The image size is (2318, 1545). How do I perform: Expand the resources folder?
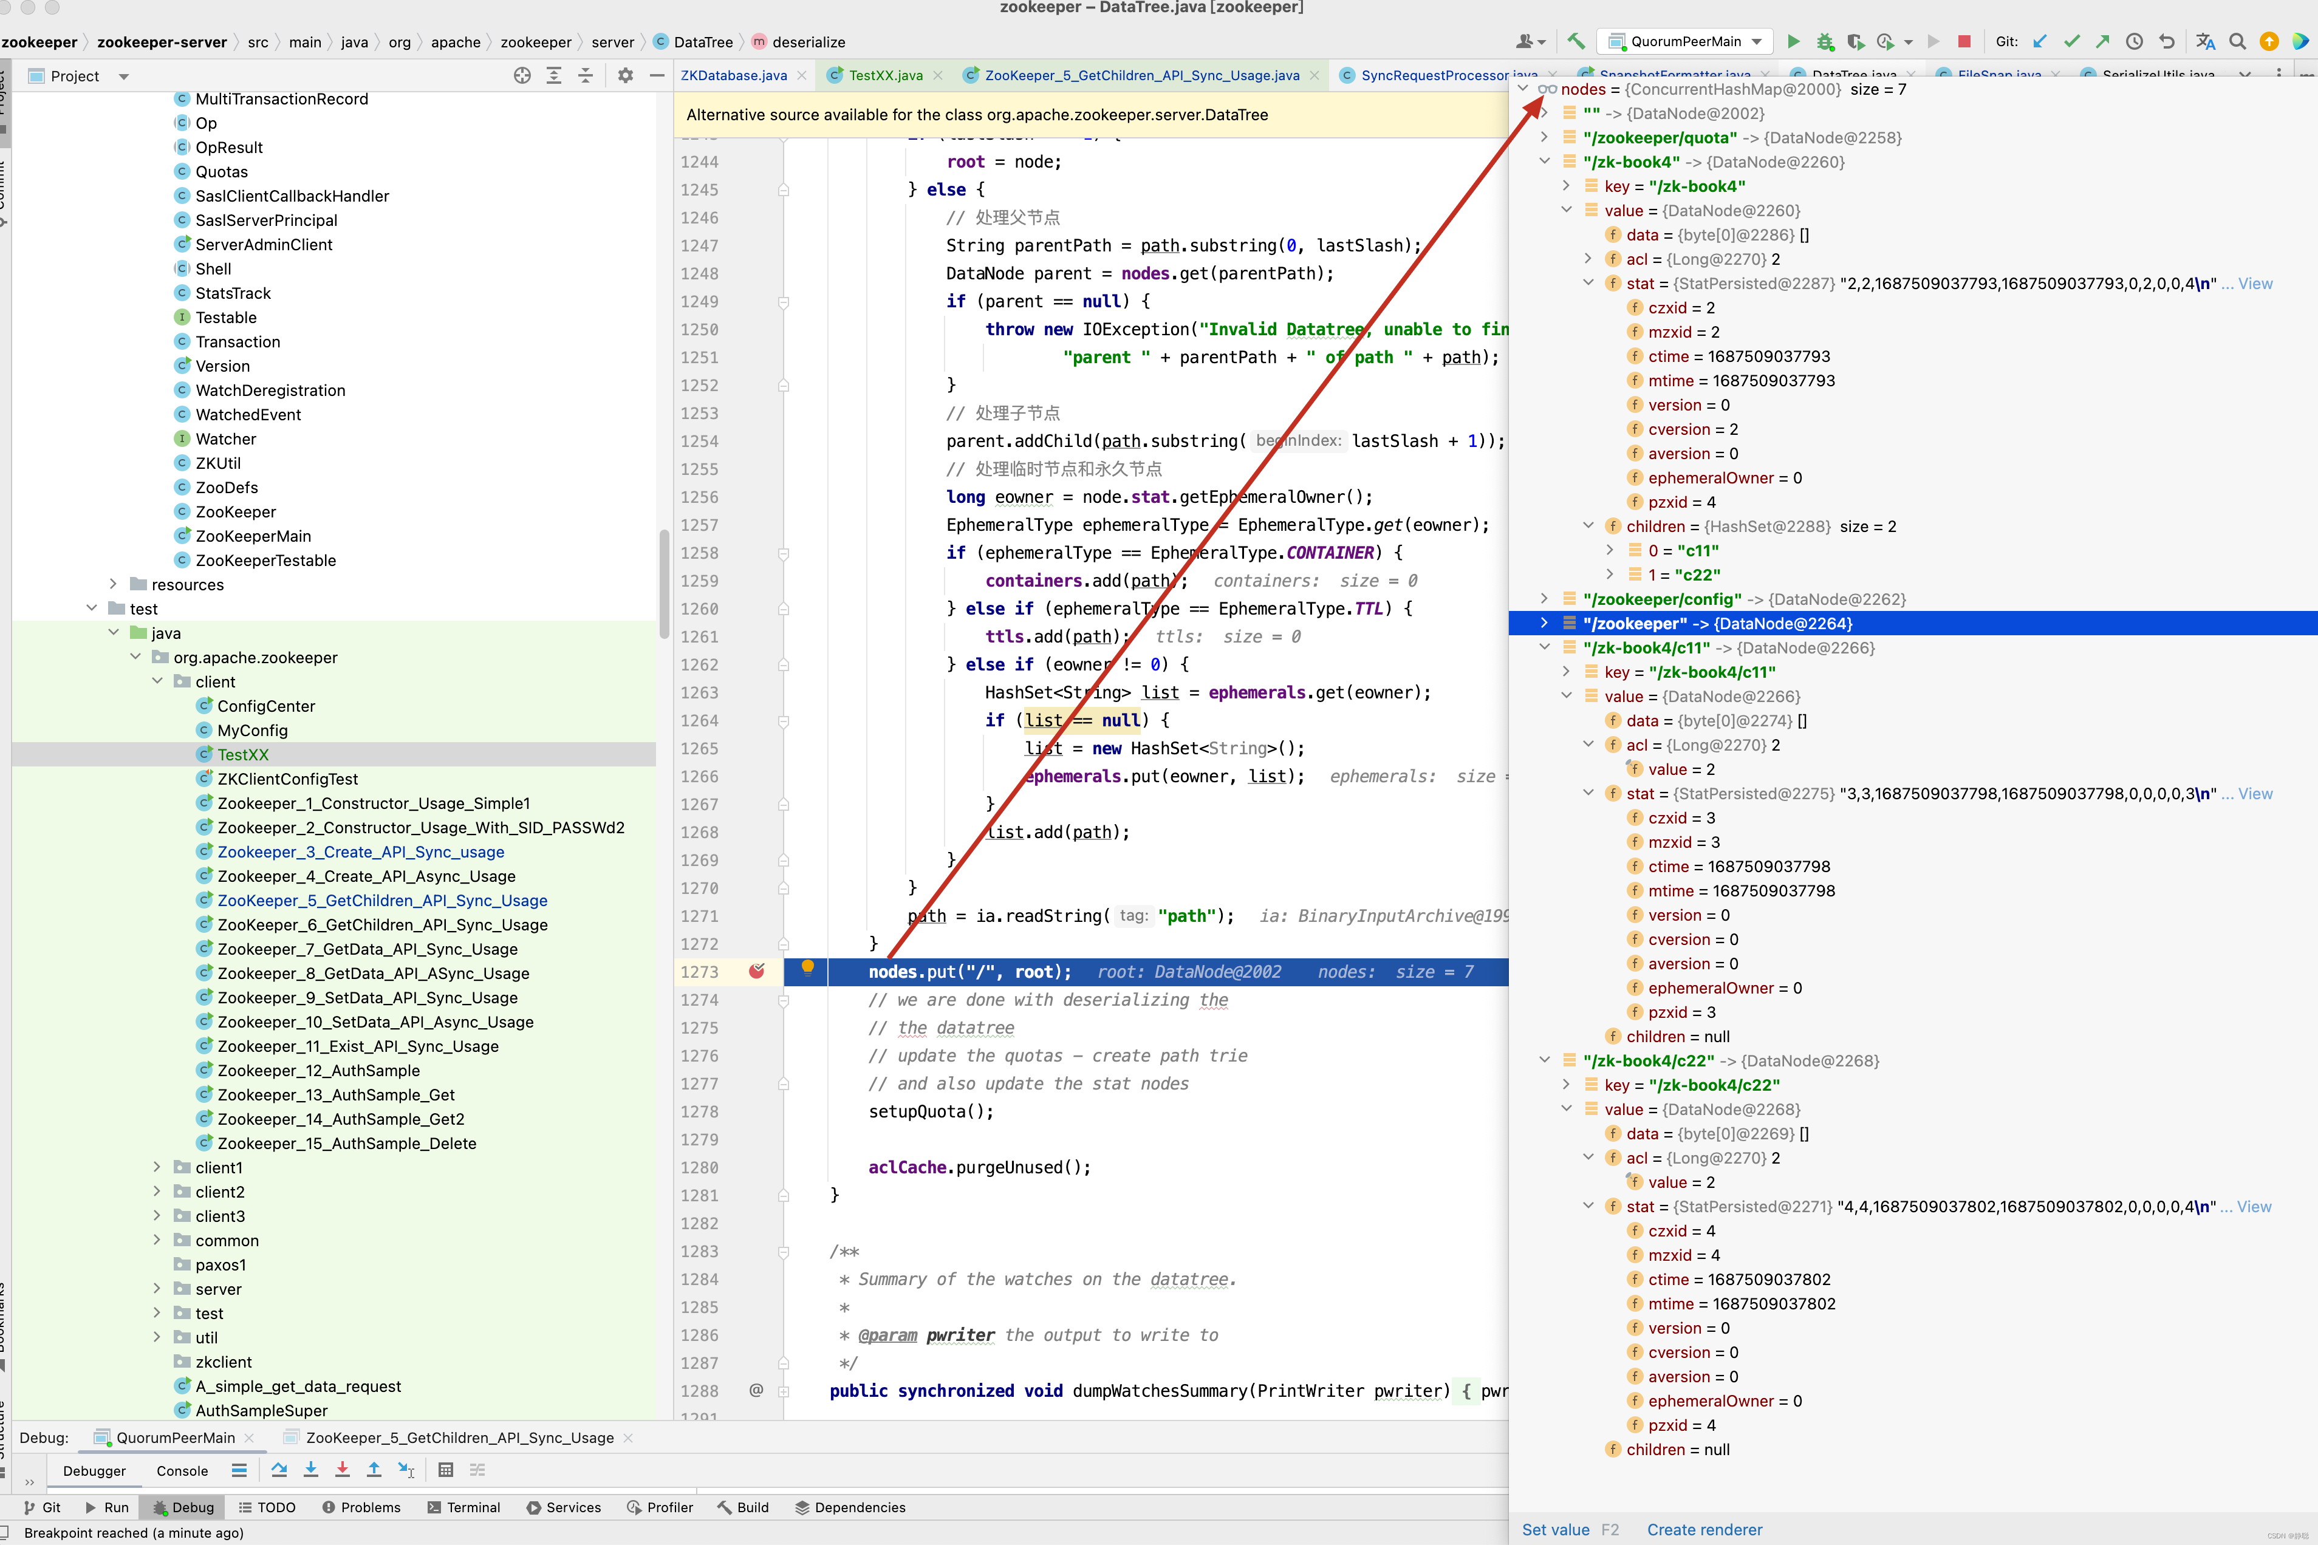[x=114, y=584]
